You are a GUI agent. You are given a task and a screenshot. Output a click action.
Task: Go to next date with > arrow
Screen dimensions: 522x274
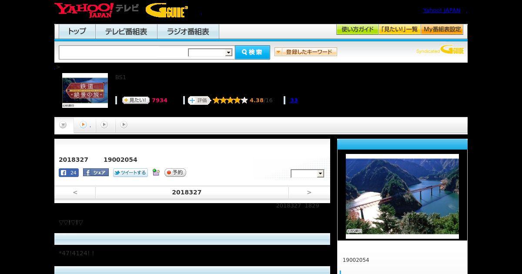[x=309, y=192]
